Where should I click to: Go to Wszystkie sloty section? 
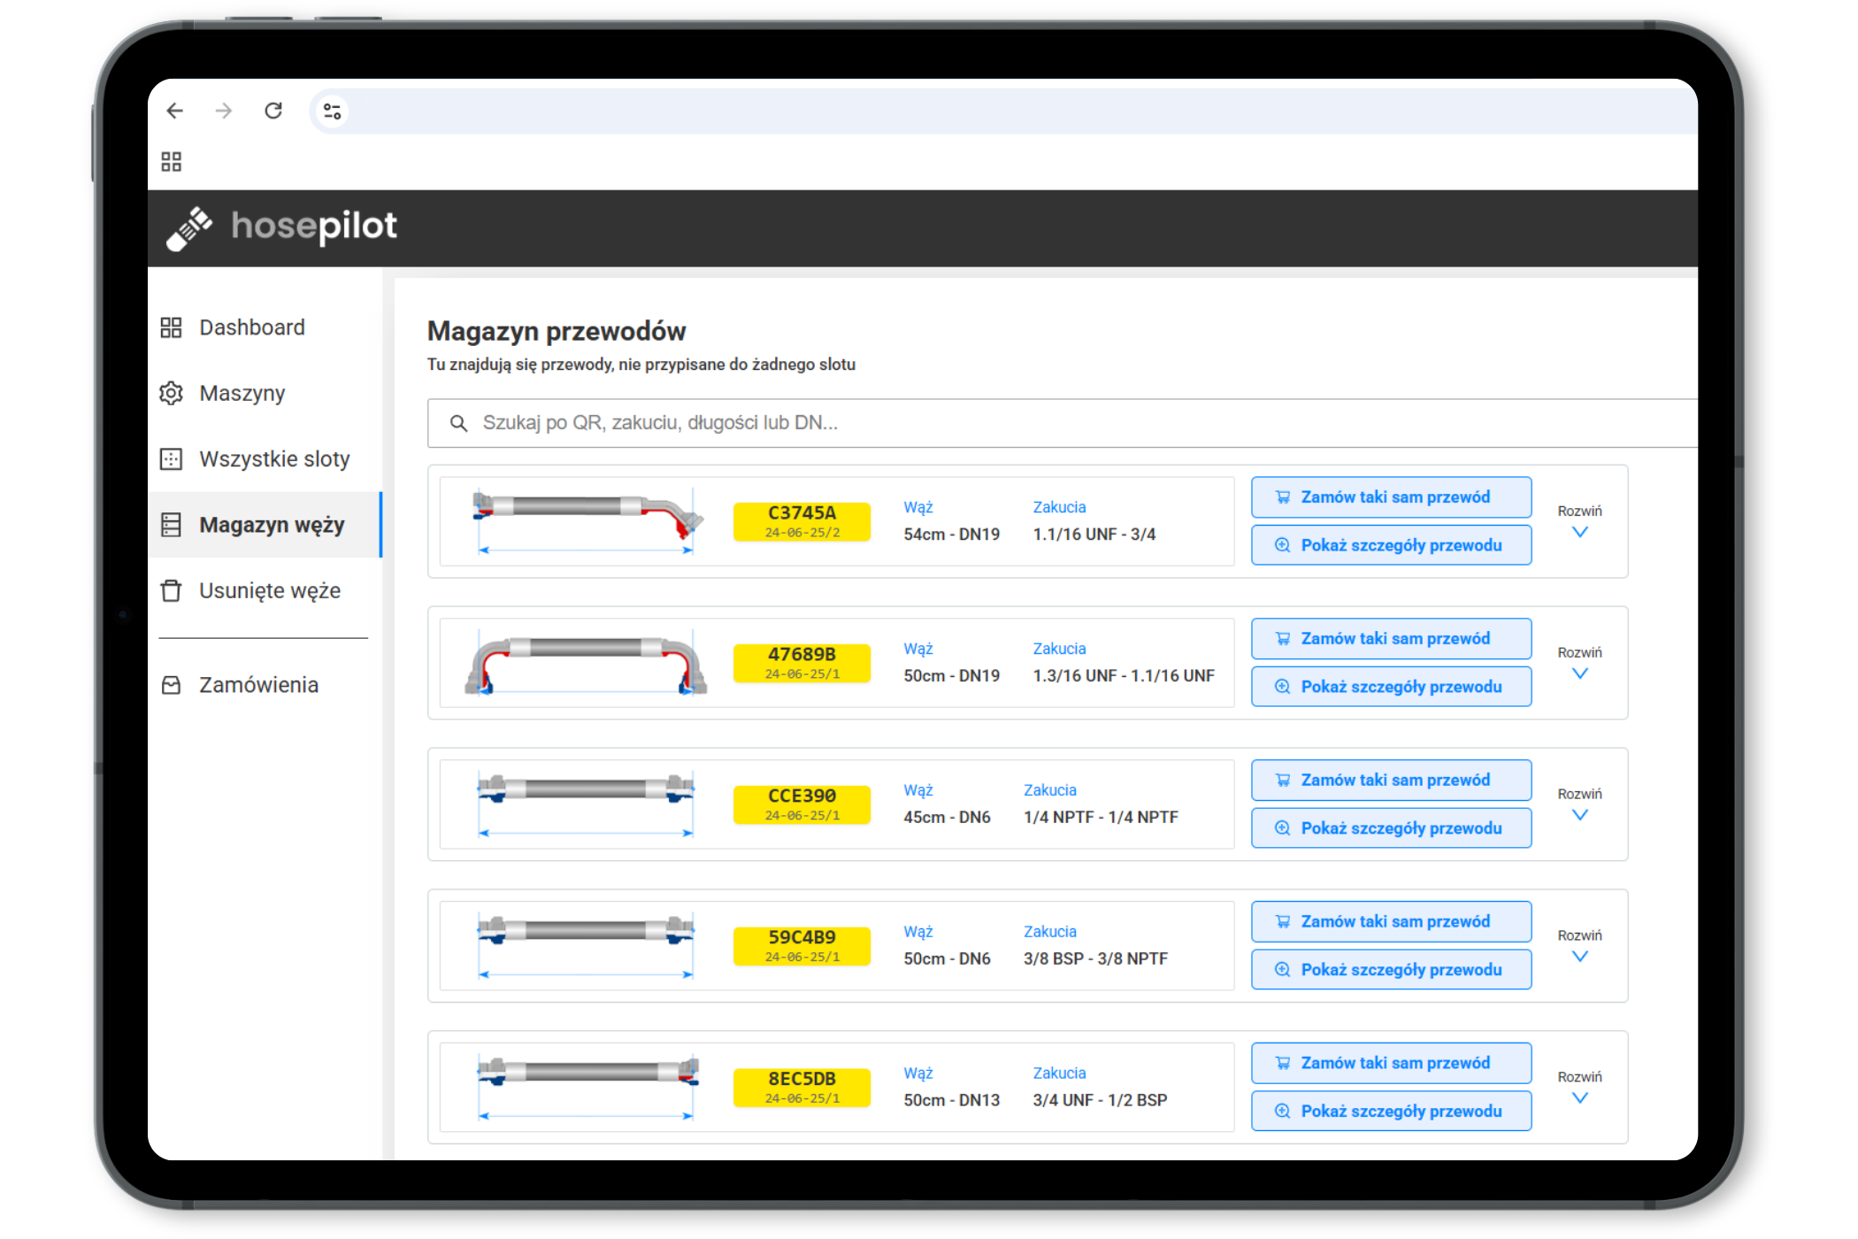tap(273, 459)
